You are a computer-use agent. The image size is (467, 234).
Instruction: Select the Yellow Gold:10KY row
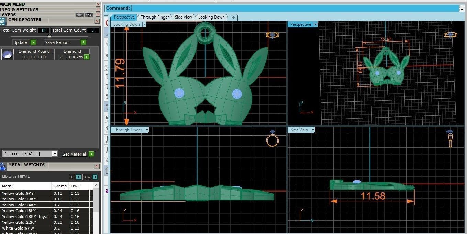pos(46,199)
